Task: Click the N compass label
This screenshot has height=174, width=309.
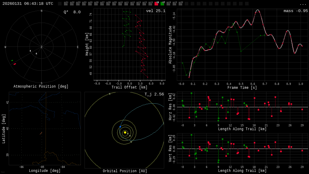Action: tap(41, 11)
